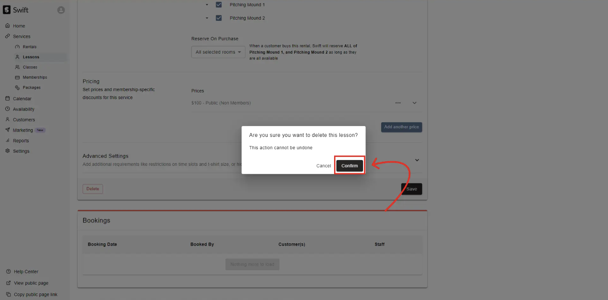Go to Home in the sidebar
The height and width of the screenshot is (300, 608).
tap(19, 26)
